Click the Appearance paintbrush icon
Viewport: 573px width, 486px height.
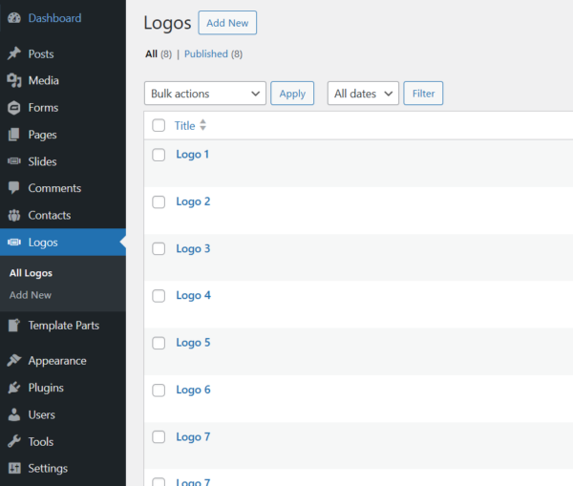(14, 360)
